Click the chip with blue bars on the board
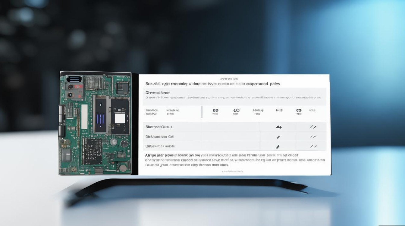This screenshot has height=226, width=405. 101,116
